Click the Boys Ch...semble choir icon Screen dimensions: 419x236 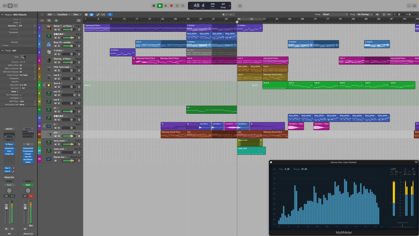[x=48, y=44]
